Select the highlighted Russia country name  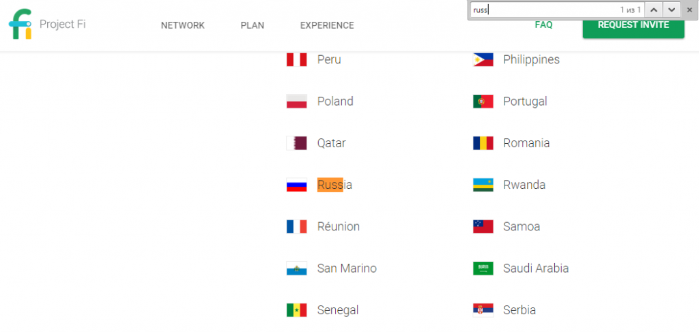click(x=334, y=185)
